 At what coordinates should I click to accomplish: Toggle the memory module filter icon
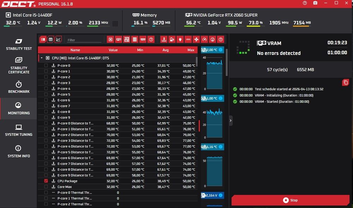click(143, 39)
